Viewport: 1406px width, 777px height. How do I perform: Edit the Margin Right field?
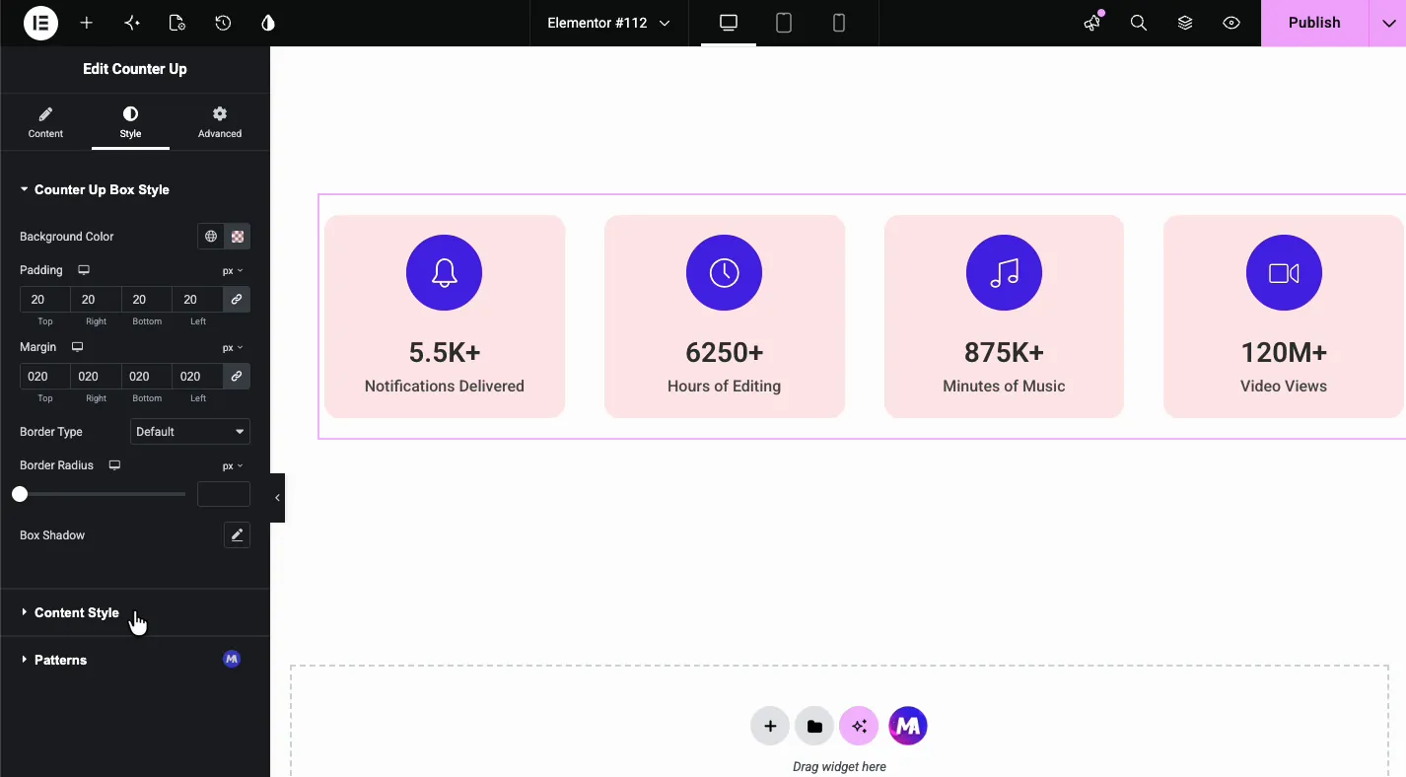coord(96,376)
